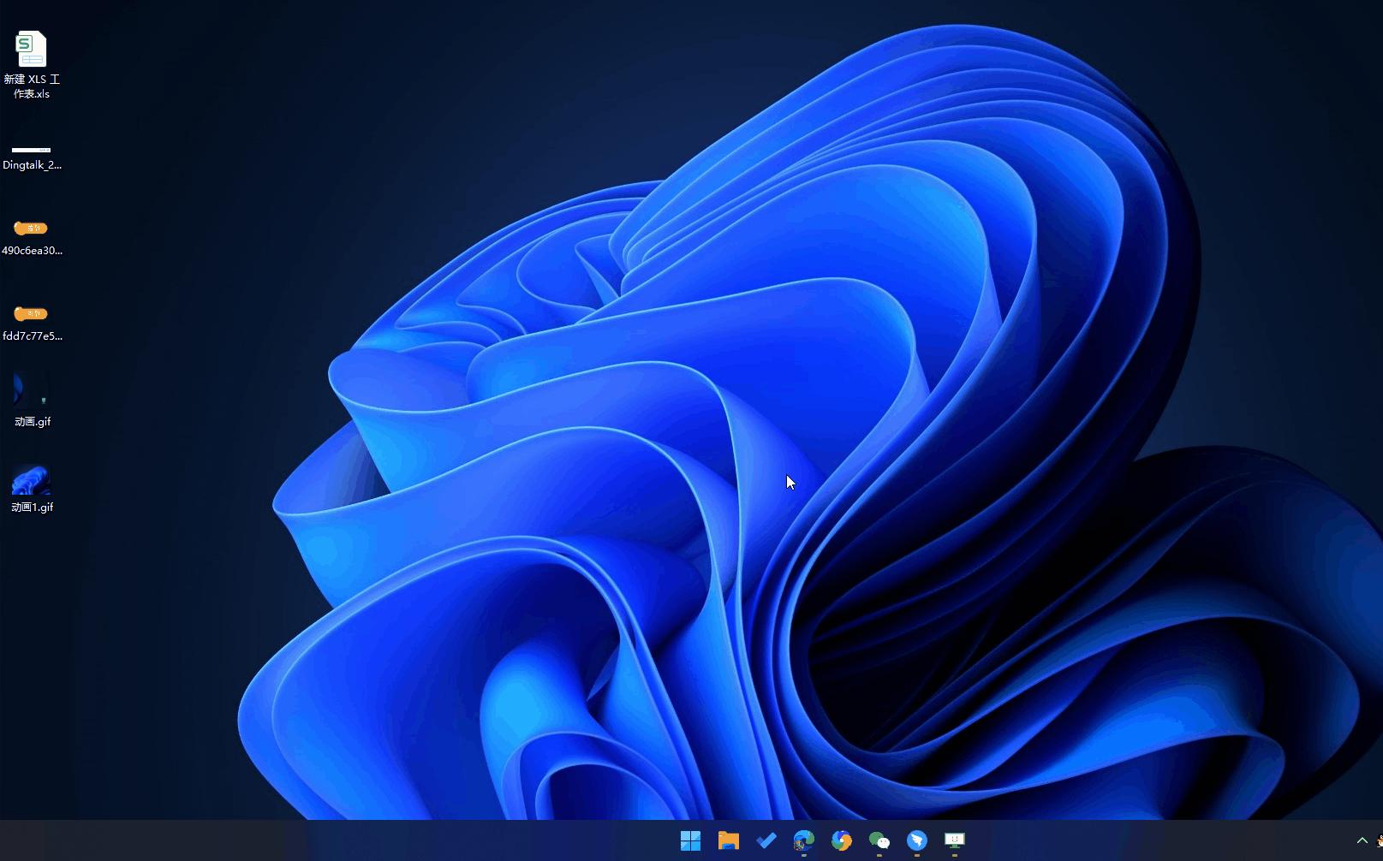Select the 动画1.gif thumbnail on desktop
The image size is (1383, 861).
32,479
